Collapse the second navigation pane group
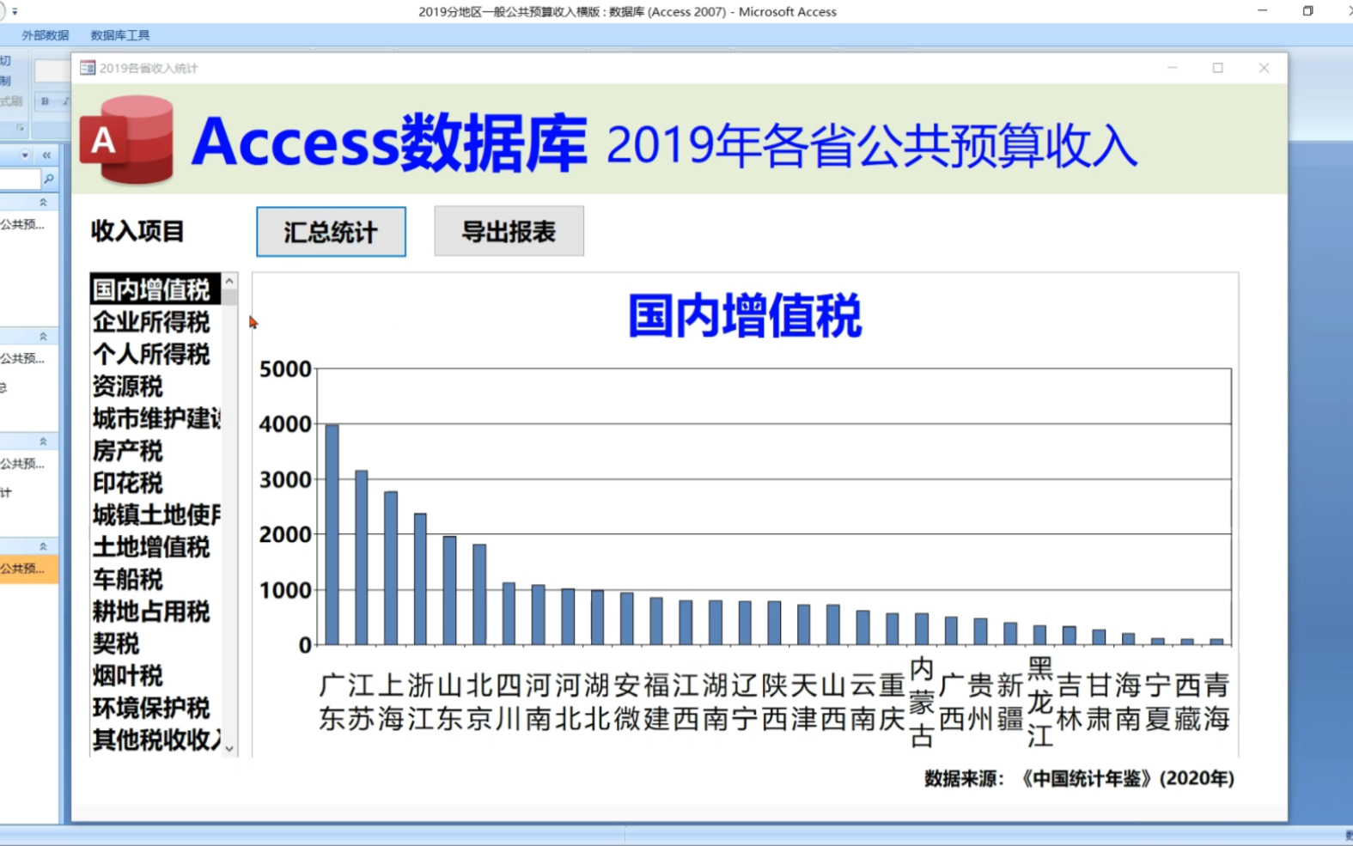The height and width of the screenshot is (846, 1353). click(43, 337)
